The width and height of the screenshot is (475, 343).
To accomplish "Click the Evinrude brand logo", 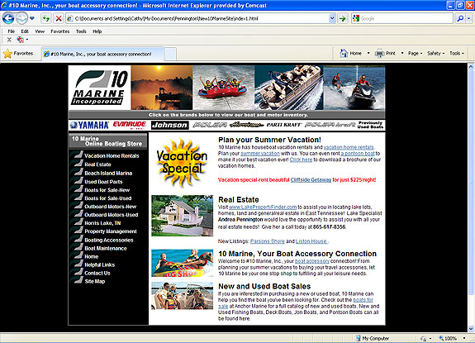I will (130, 125).
